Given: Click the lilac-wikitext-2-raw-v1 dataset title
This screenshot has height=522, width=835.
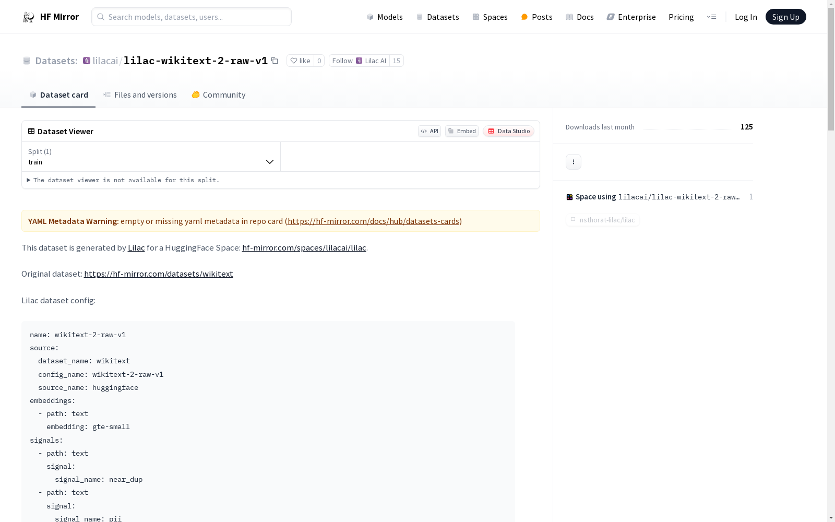Looking at the screenshot, I should pos(196,61).
